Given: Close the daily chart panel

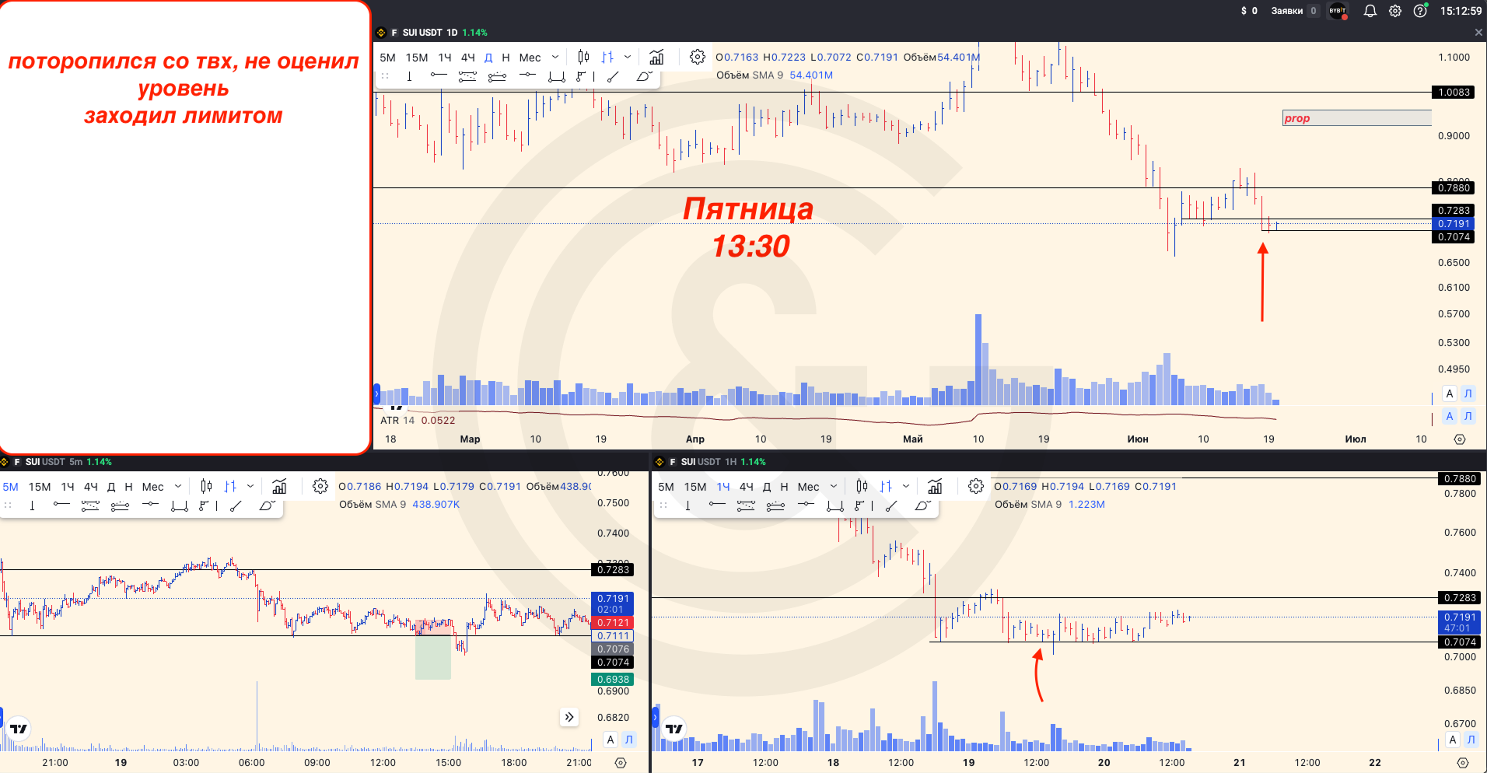Looking at the screenshot, I should (1478, 33).
